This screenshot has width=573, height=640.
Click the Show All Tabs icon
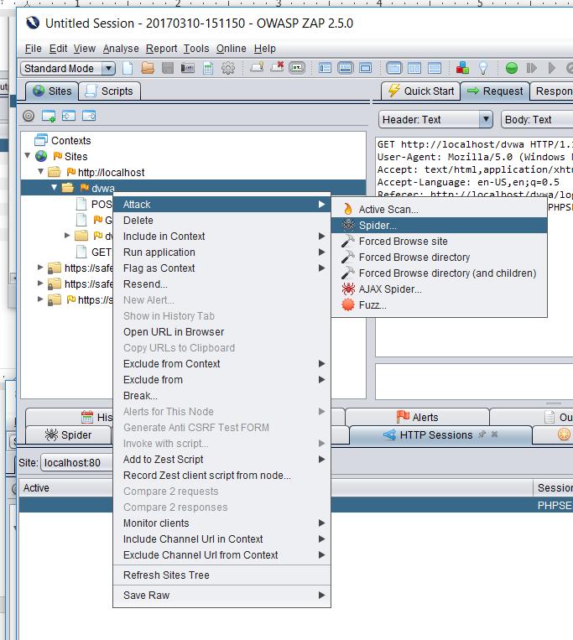click(257, 67)
